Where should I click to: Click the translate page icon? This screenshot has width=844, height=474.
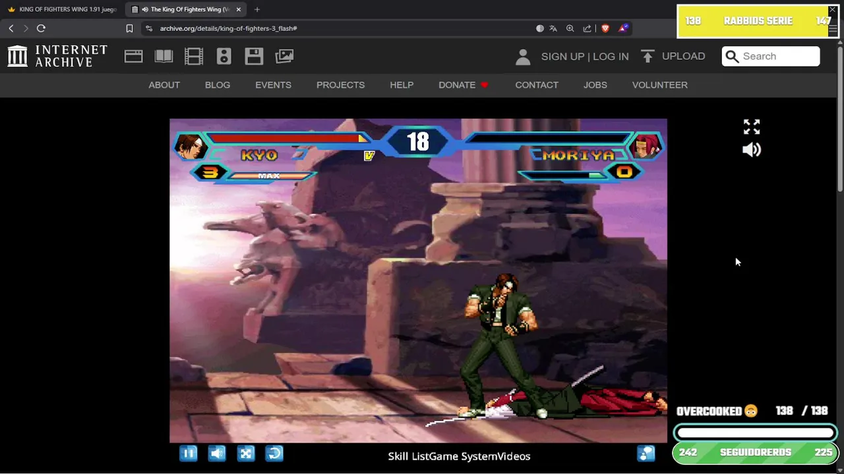coord(553,28)
